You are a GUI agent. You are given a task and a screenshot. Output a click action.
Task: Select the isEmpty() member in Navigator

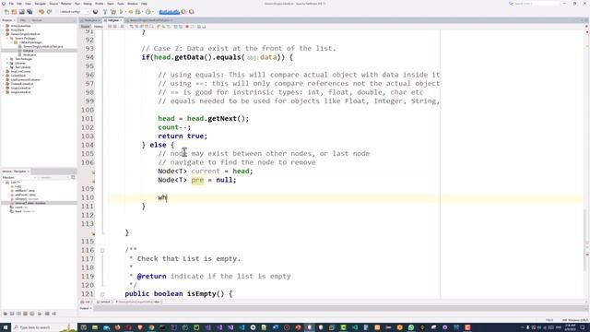27,199
